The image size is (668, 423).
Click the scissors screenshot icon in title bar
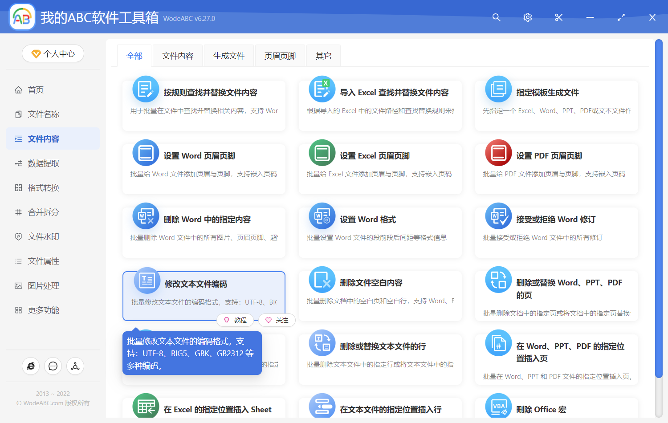(558, 17)
